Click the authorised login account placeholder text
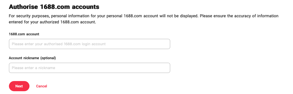The image size is (293, 94). [x=59, y=44]
